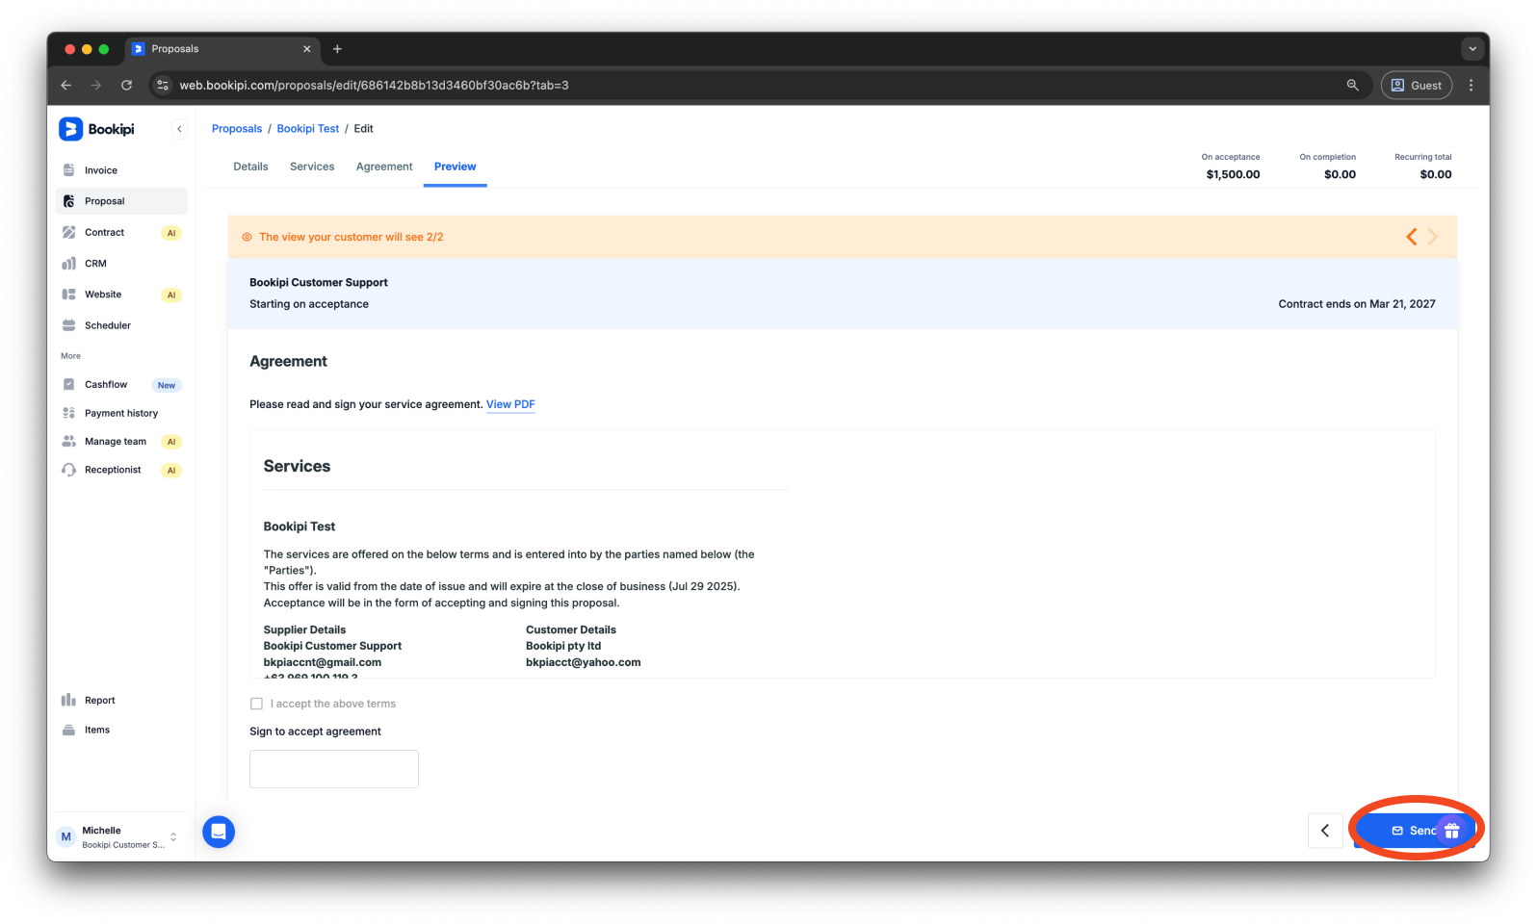Select the Preview tab
The height and width of the screenshot is (924, 1537).
(x=456, y=167)
